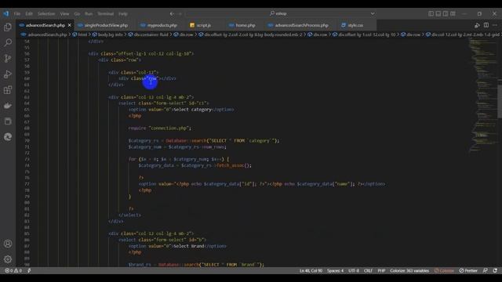Open the Extensions view
This screenshot has width=502, height=282.
click(x=8, y=90)
